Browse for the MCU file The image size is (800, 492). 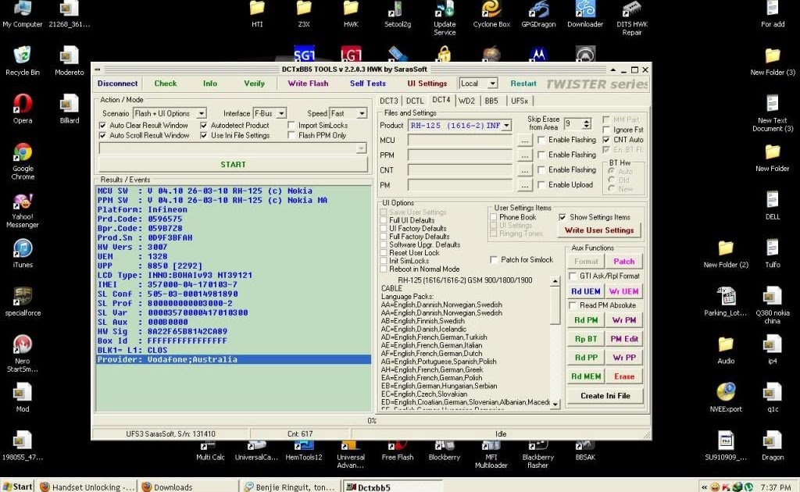pyautogui.click(x=524, y=141)
